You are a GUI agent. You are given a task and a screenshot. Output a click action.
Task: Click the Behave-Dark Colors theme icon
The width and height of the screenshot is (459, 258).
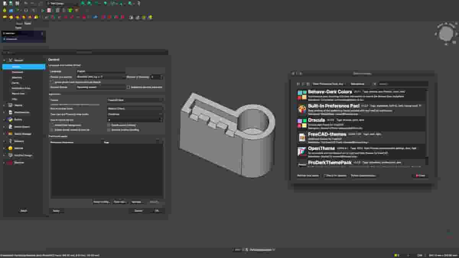[302, 95]
